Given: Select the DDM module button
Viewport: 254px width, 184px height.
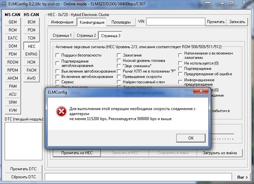Looking at the screenshot, I should [13, 46].
